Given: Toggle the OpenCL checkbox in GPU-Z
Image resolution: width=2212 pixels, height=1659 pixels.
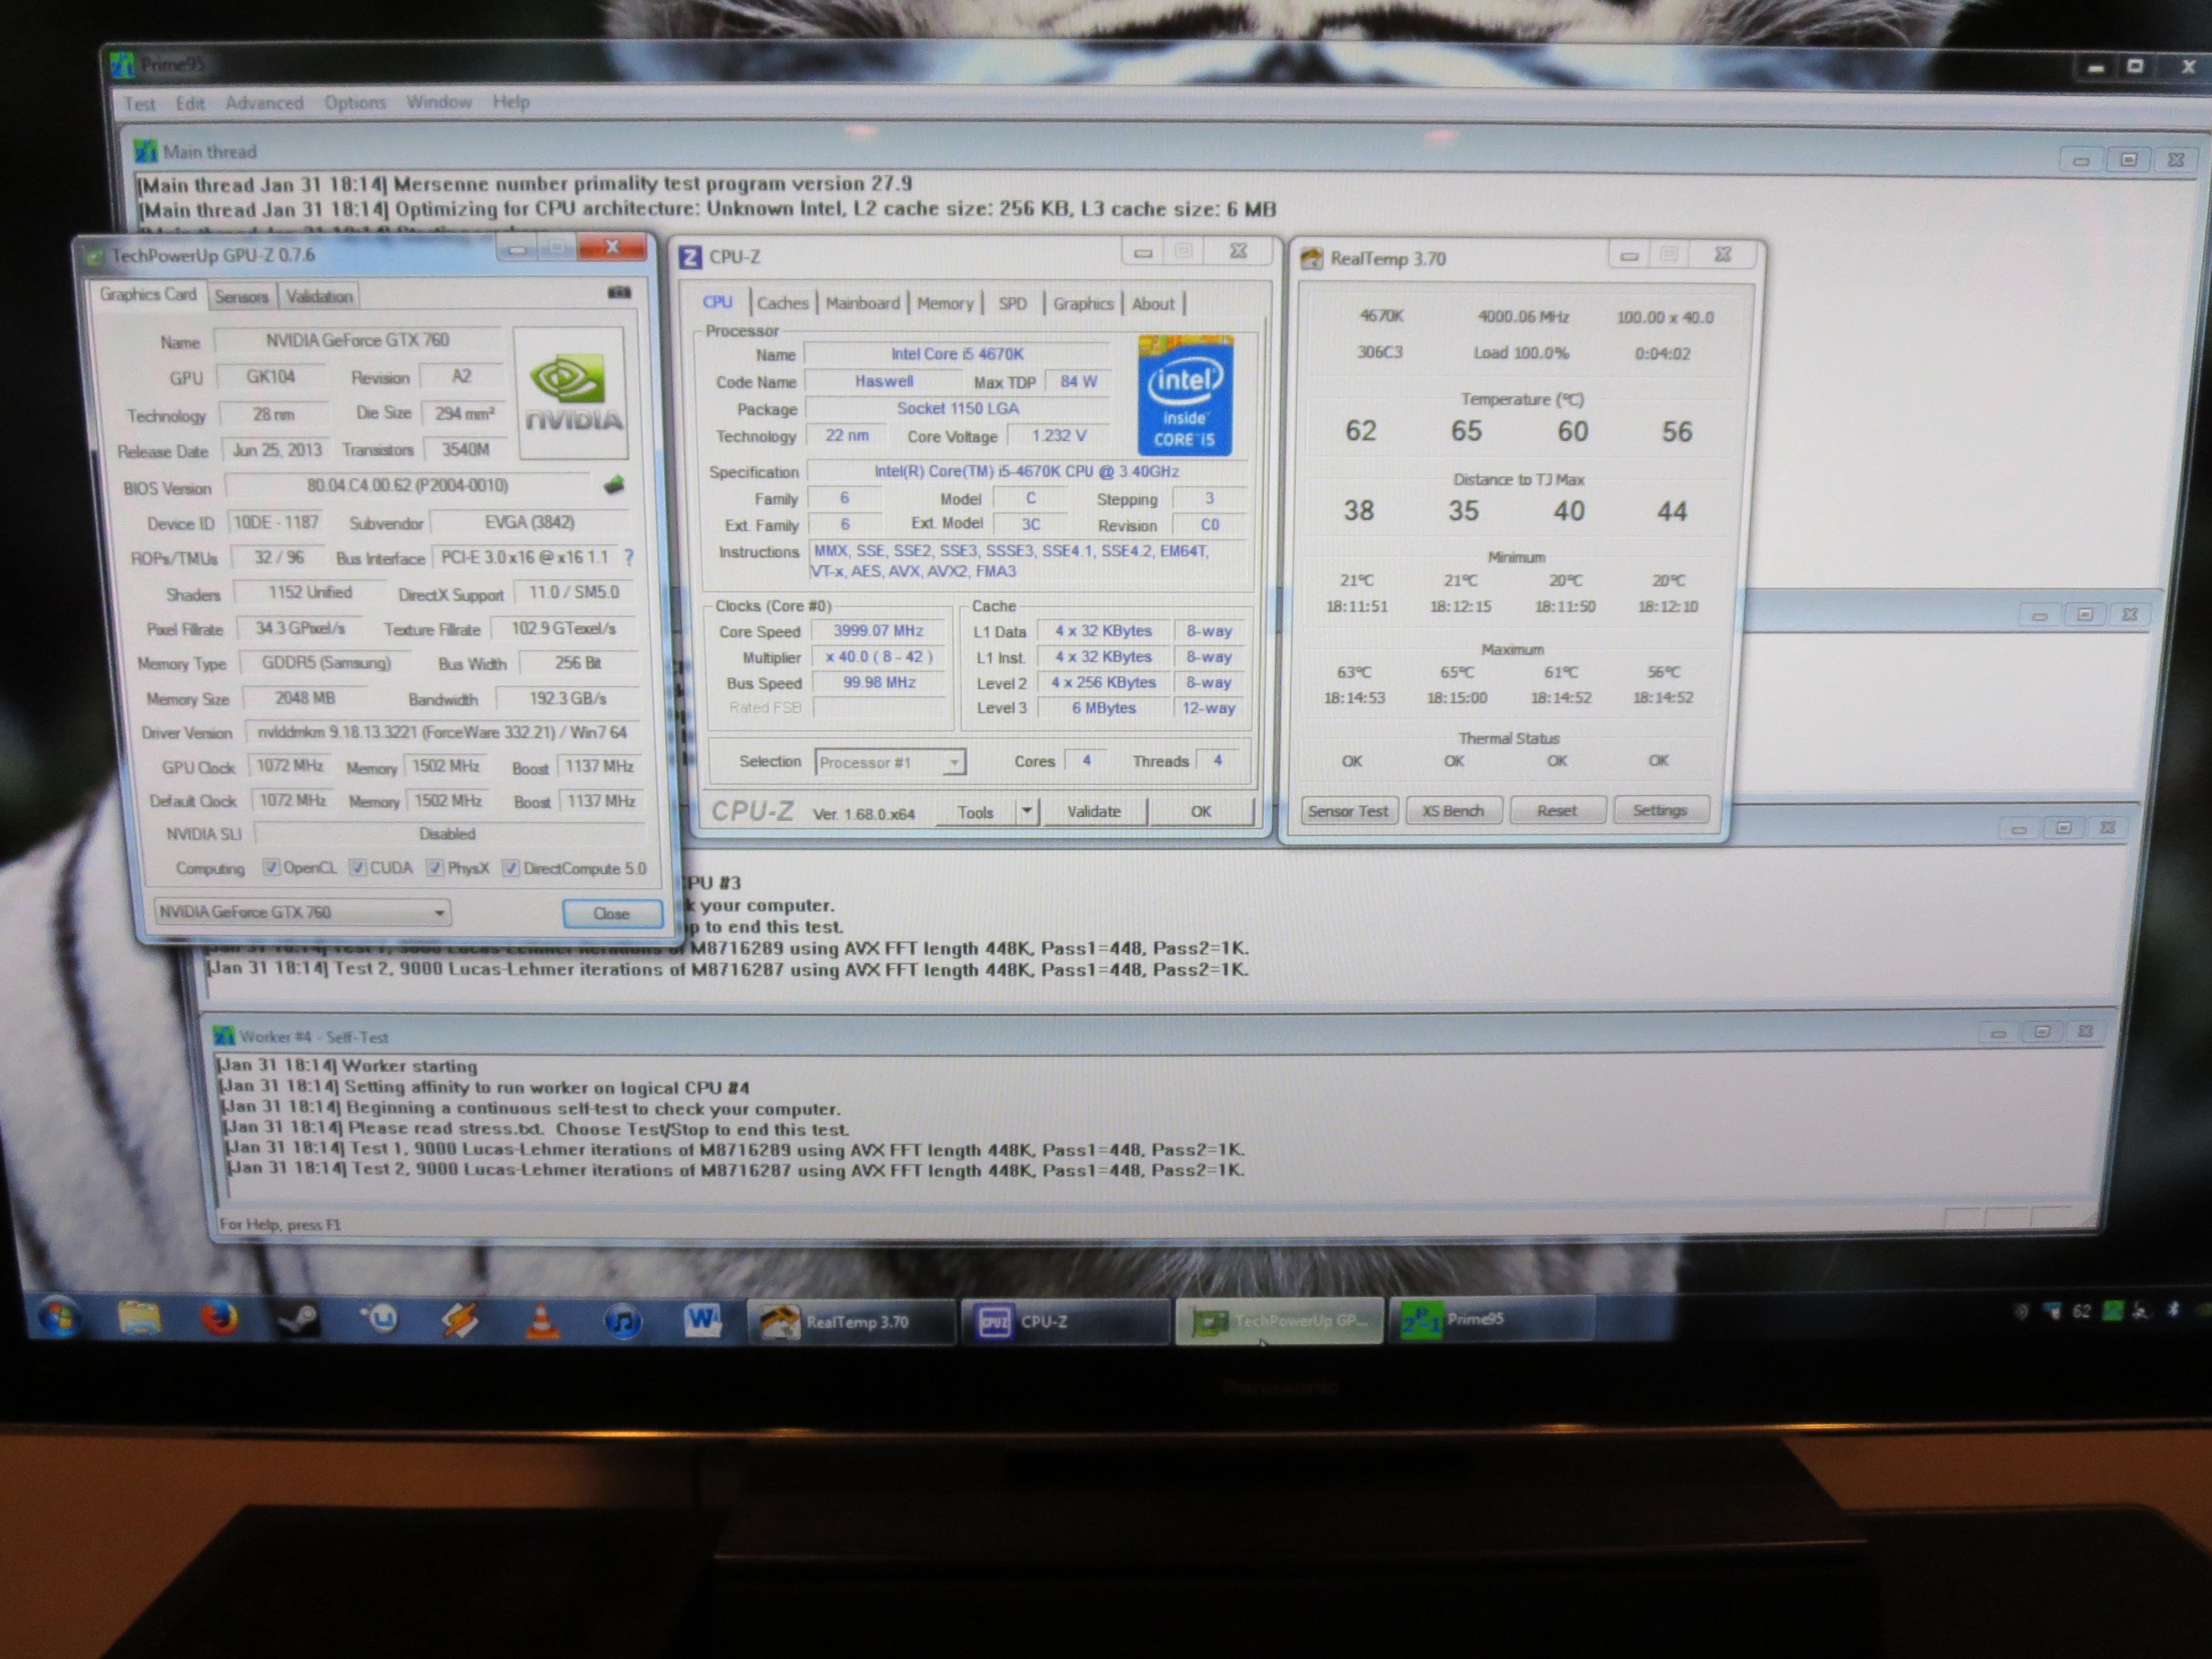Looking at the screenshot, I should [x=271, y=867].
